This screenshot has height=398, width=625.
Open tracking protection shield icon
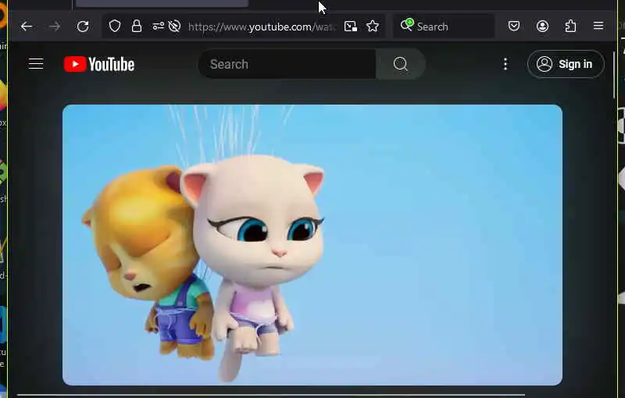115,27
